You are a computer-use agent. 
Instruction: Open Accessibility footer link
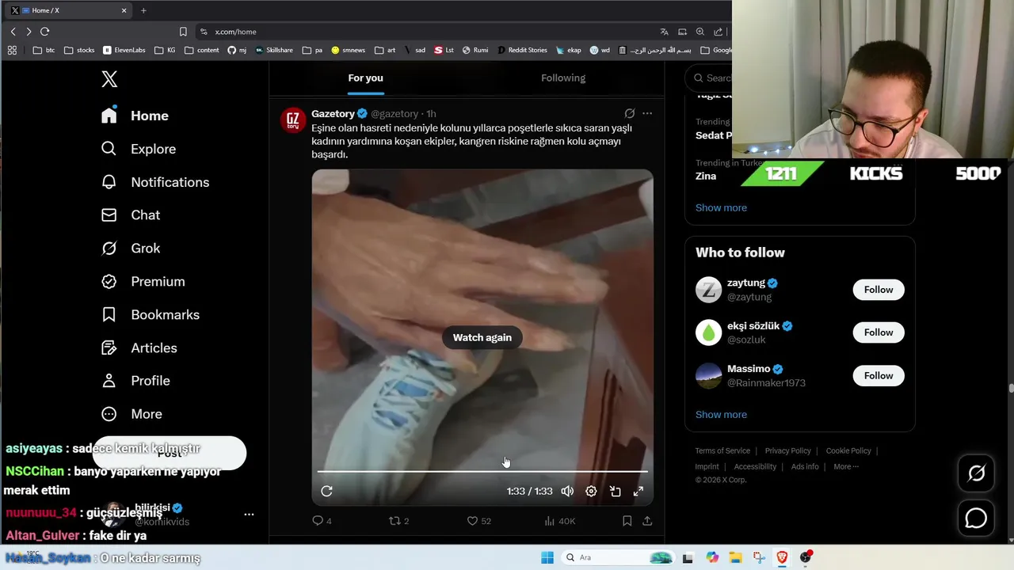point(755,466)
